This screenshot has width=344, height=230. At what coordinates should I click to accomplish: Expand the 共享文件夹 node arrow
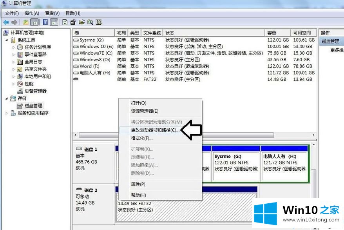tap(13, 69)
